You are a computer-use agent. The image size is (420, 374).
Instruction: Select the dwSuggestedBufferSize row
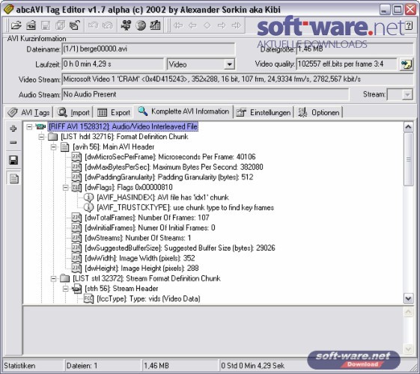pos(180,248)
